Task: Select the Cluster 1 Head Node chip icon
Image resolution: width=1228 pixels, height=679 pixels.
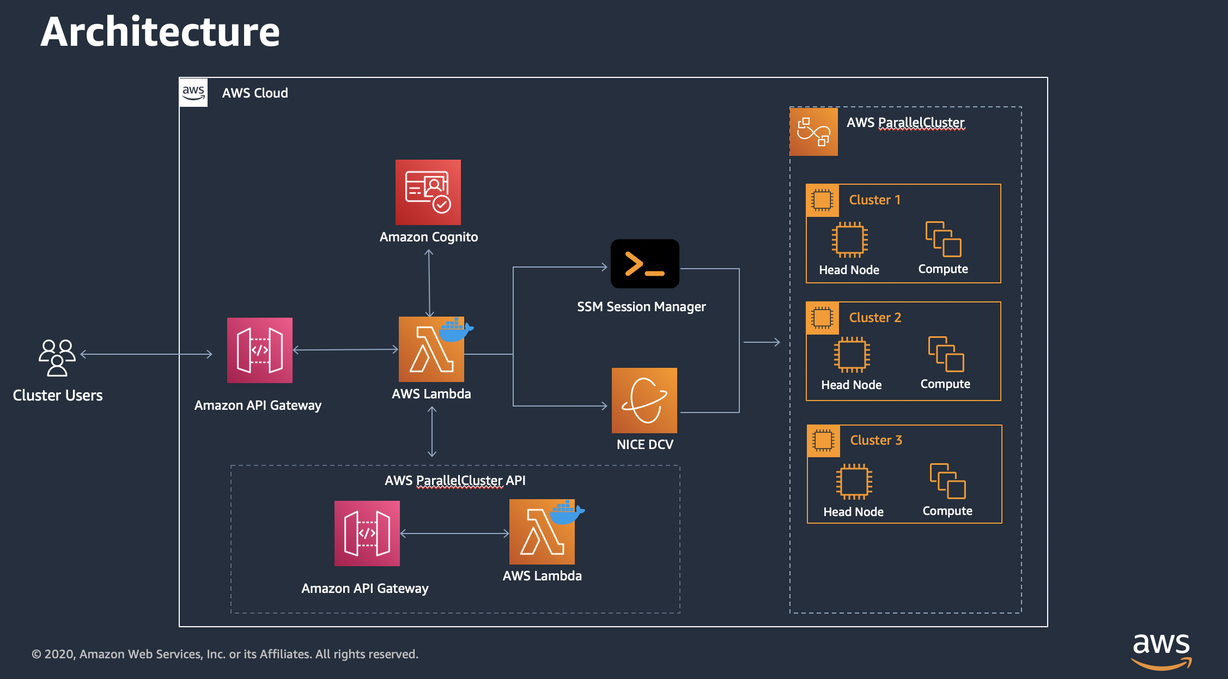Action: [849, 240]
